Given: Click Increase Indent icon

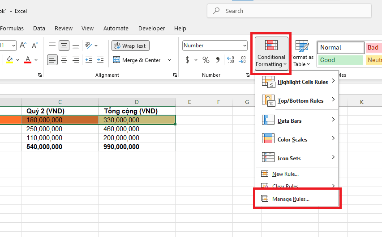Looking at the screenshot, I should tap(100, 60).
